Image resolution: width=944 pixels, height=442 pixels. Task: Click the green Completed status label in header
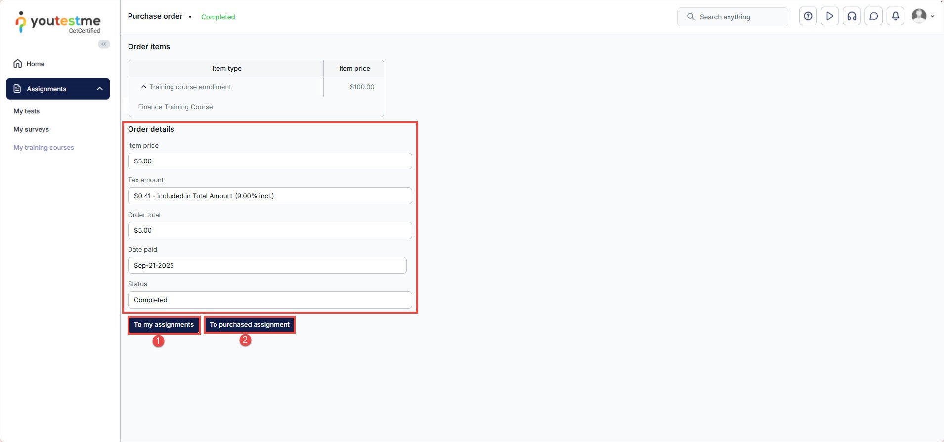[x=218, y=17]
